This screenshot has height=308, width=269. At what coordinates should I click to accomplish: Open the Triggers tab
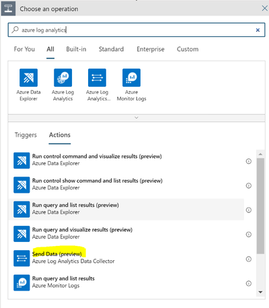(x=26, y=135)
